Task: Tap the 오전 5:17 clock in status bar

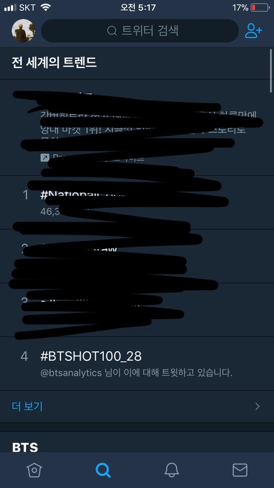Action: [x=138, y=8]
